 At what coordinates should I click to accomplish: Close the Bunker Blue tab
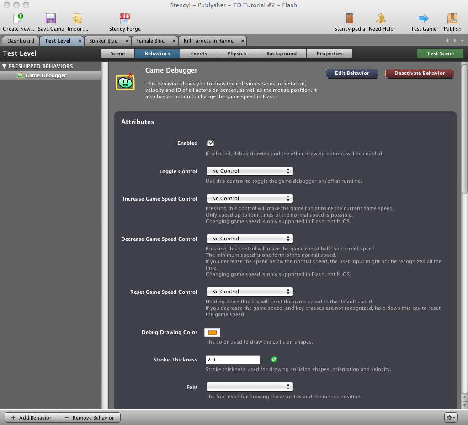tap(127, 41)
